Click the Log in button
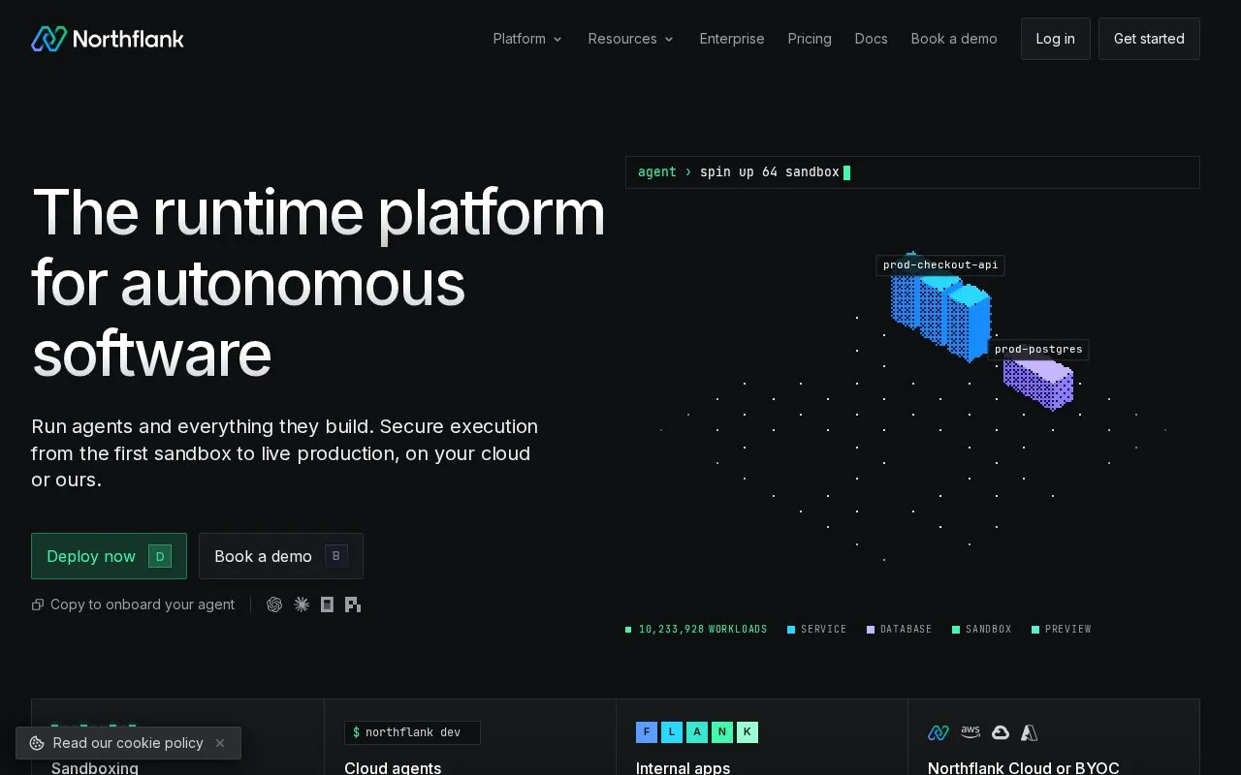The height and width of the screenshot is (775, 1241). [1056, 39]
